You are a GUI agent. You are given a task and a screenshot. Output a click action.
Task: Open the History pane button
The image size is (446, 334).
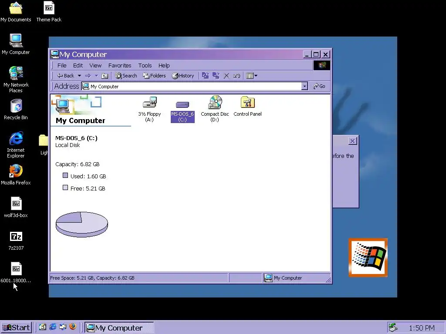(x=183, y=76)
